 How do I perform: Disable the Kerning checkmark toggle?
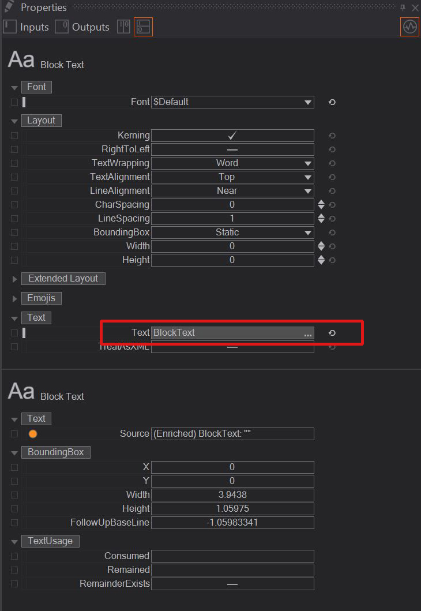232,135
